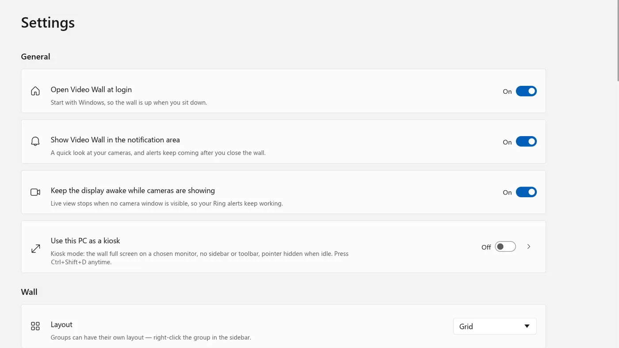The width and height of the screenshot is (619, 348).
Task: Click the bell icon for notification area setting
Action: click(35, 141)
